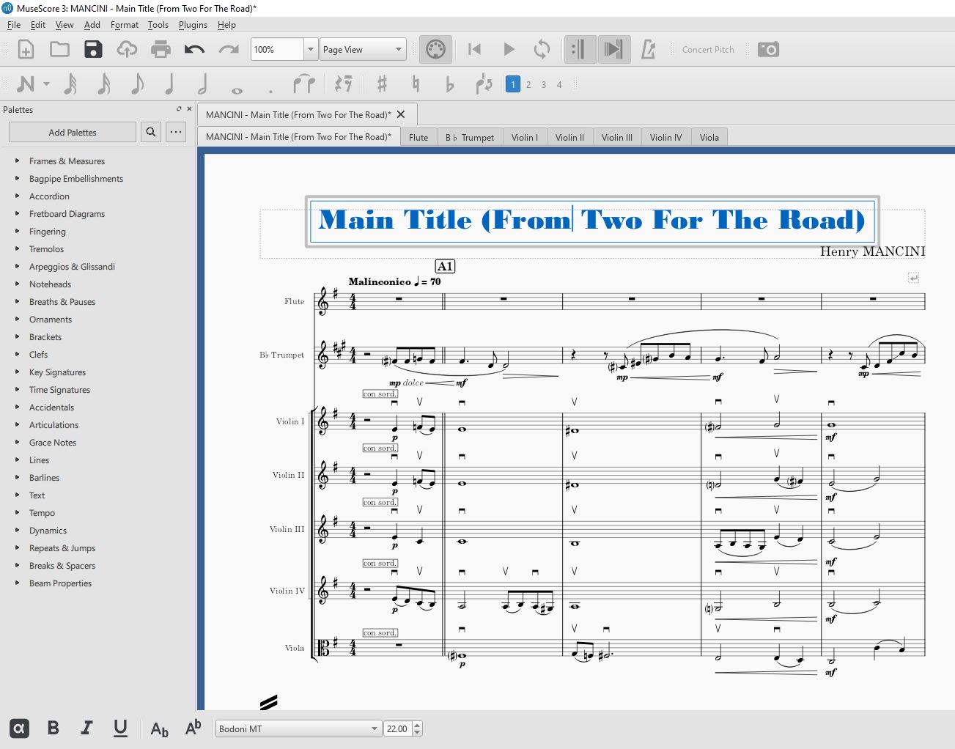Click the Add Palettes button
Image resolution: width=955 pixels, height=749 pixels.
pyautogui.click(x=72, y=132)
